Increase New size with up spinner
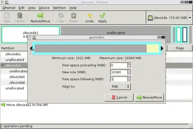 [x=129, y=71]
